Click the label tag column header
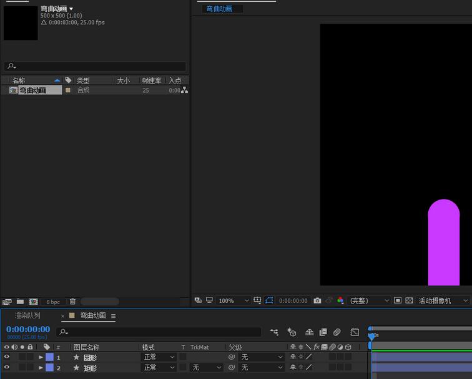472x379 pixels. [47, 347]
